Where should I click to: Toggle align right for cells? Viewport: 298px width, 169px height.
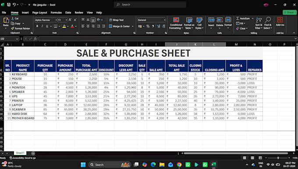click(93, 26)
